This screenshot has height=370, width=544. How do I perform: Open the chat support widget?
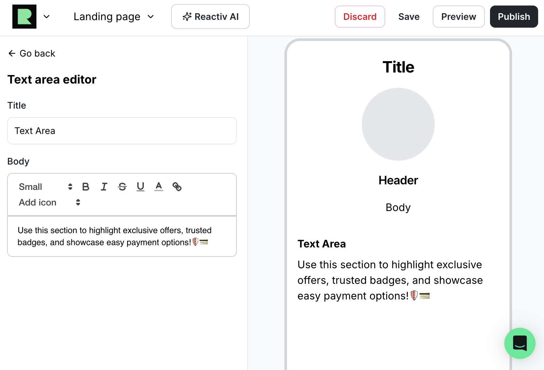(x=520, y=343)
